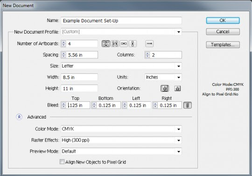The height and width of the screenshot is (176, 252).
Task: Click the Bottom bleed stepper arrows
Action: 94,106
